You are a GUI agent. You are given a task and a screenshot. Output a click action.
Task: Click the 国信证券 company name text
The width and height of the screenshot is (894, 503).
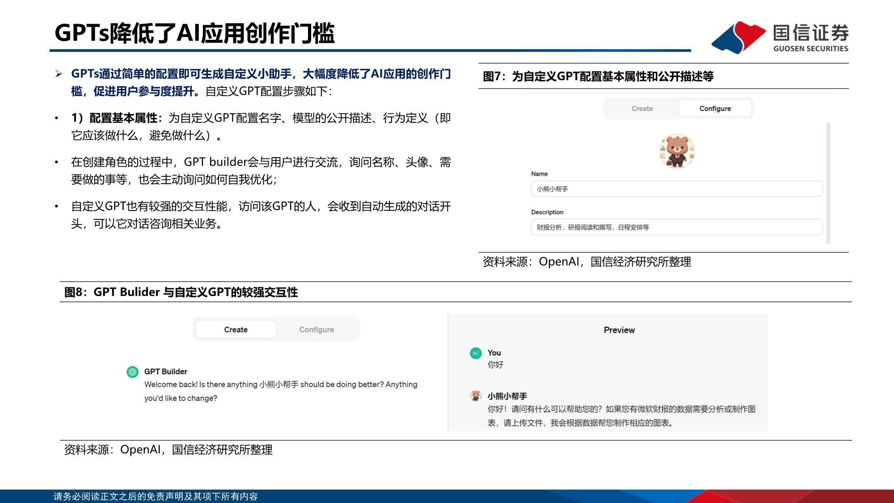click(x=811, y=34)
